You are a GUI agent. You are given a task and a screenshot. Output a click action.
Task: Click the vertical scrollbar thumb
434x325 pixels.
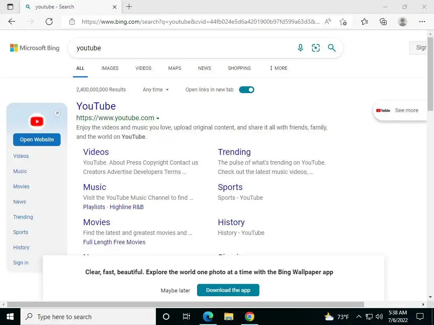point(430,74)
